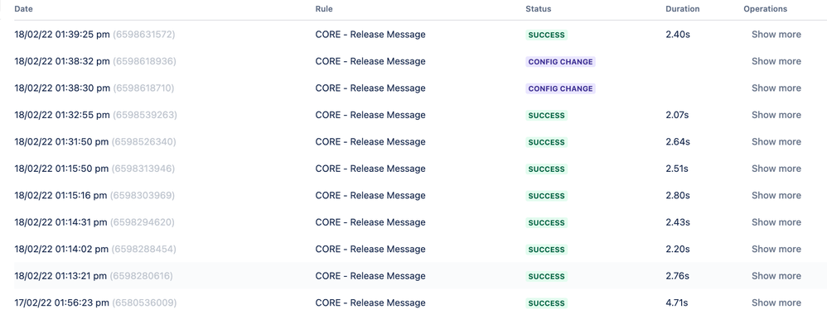827x314 pixels.
Task: Open Show more on 01:15:50 pm row
Action: [776, 169]
